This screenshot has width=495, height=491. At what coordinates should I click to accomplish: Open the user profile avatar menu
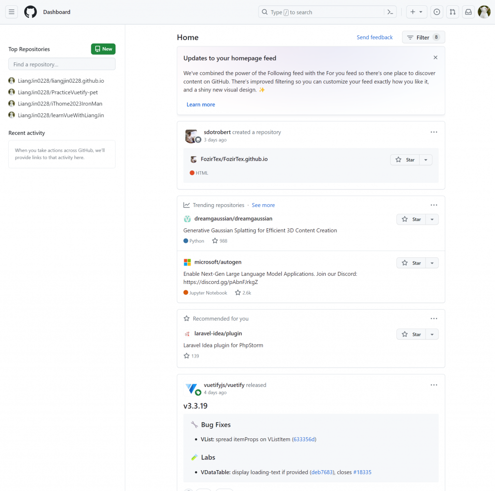click(x=484, y=12)
